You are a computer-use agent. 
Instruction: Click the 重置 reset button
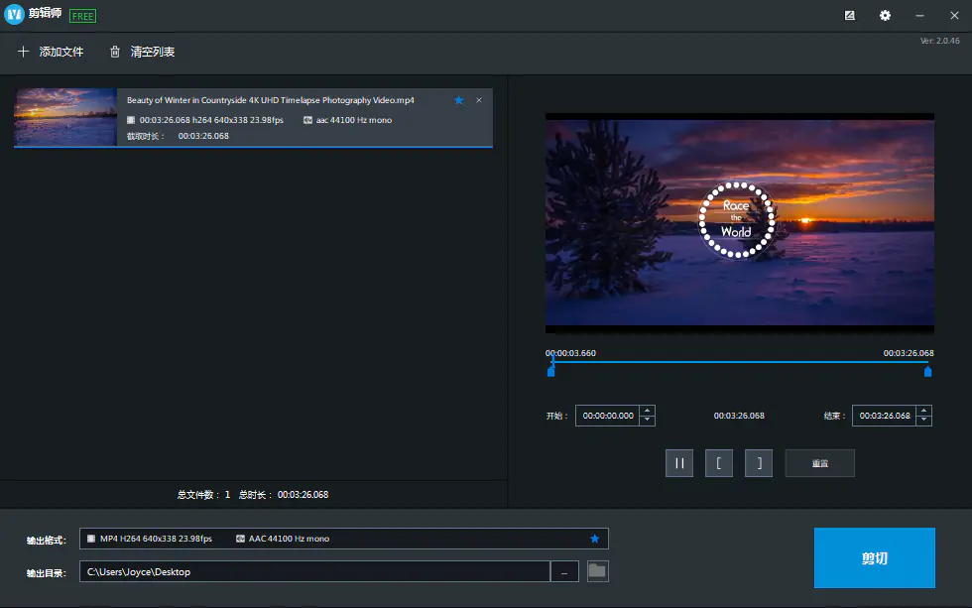pyautogui.click(x=819, y=463)
